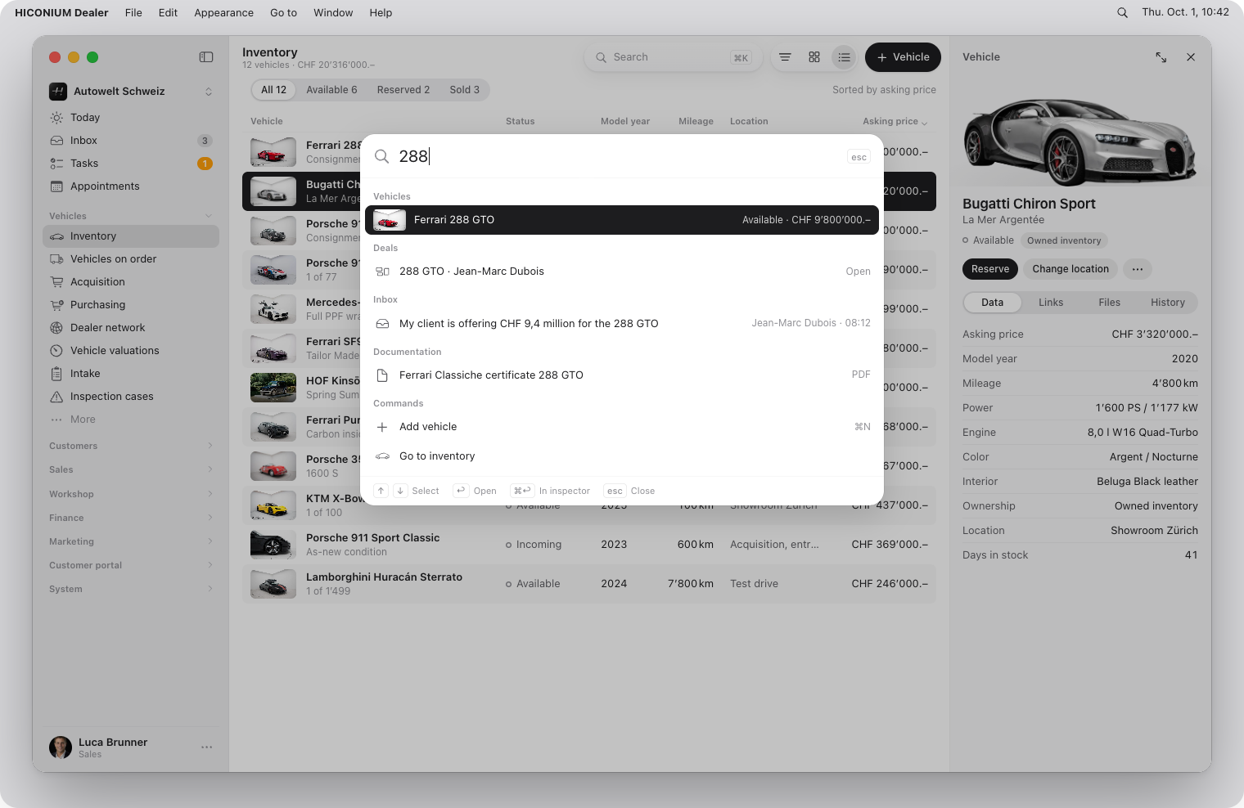Expand the Vehicle inspector panel
Image resolution: width=1244 pixels, height=808 pixels.
pos(1161,57)
